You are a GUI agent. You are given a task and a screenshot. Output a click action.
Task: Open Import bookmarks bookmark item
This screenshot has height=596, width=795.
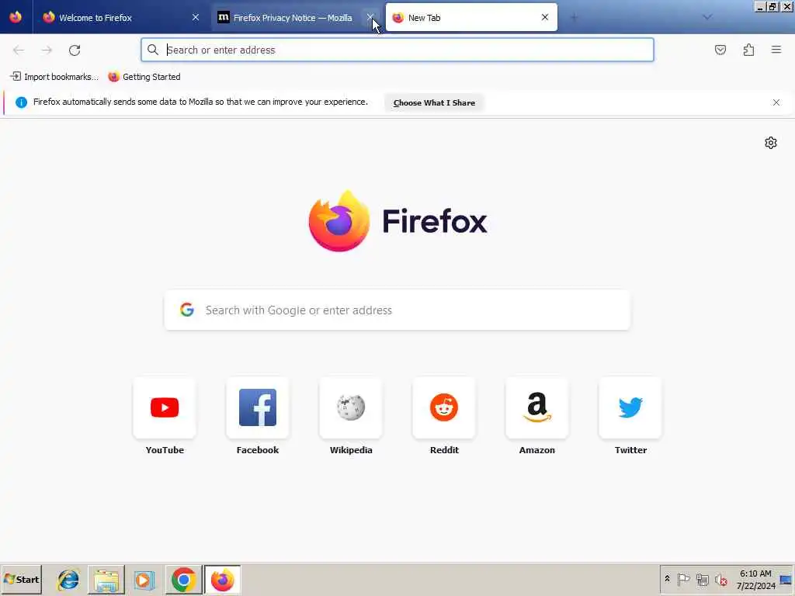[54, 77]
